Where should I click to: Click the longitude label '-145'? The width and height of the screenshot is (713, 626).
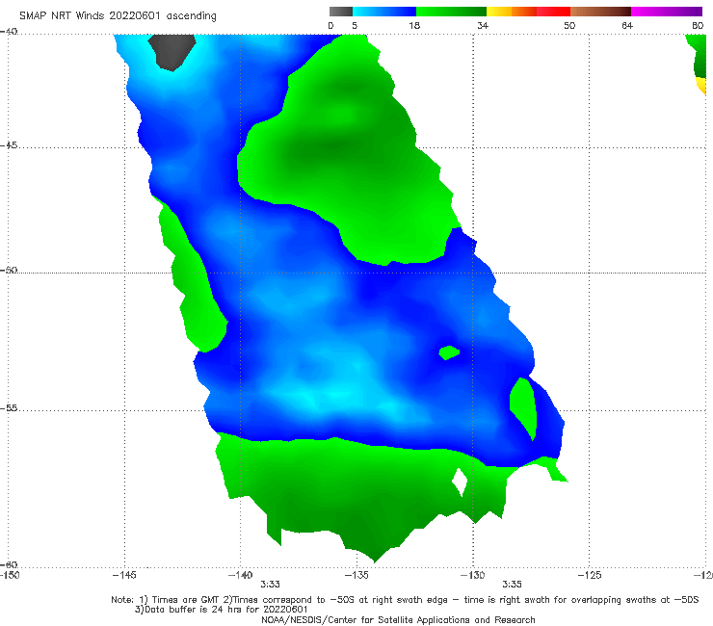point(124,575)
